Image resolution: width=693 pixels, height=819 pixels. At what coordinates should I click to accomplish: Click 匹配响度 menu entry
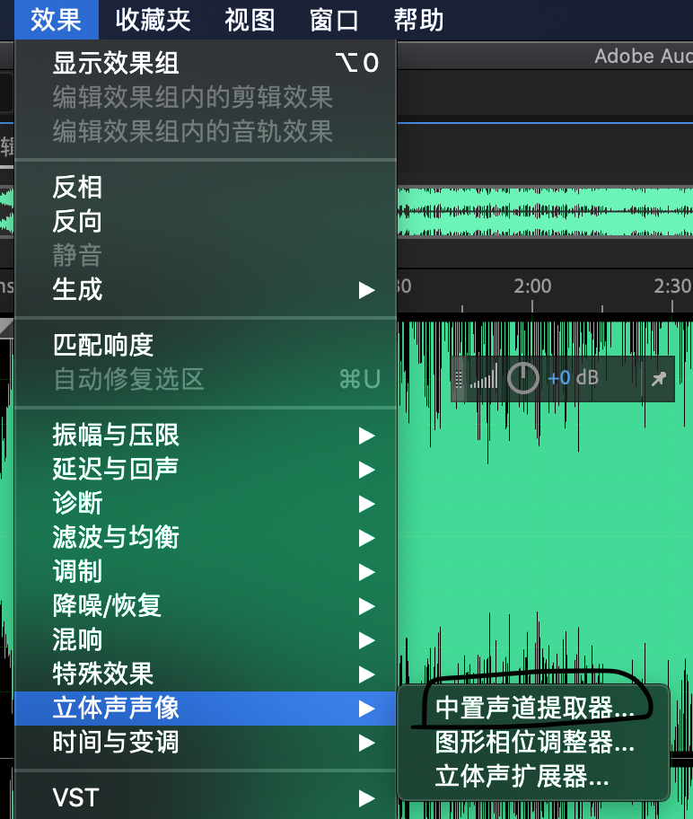[x=103, y=345]
